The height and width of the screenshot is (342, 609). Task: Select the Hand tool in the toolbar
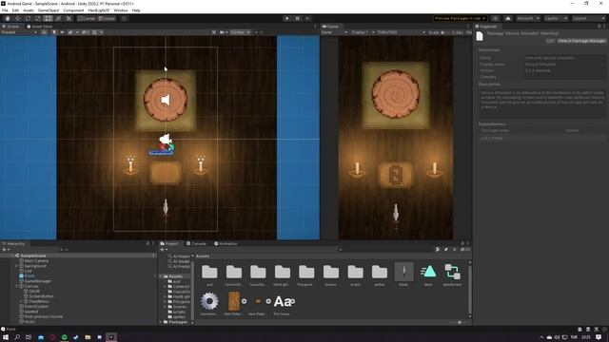coord(8,18)
